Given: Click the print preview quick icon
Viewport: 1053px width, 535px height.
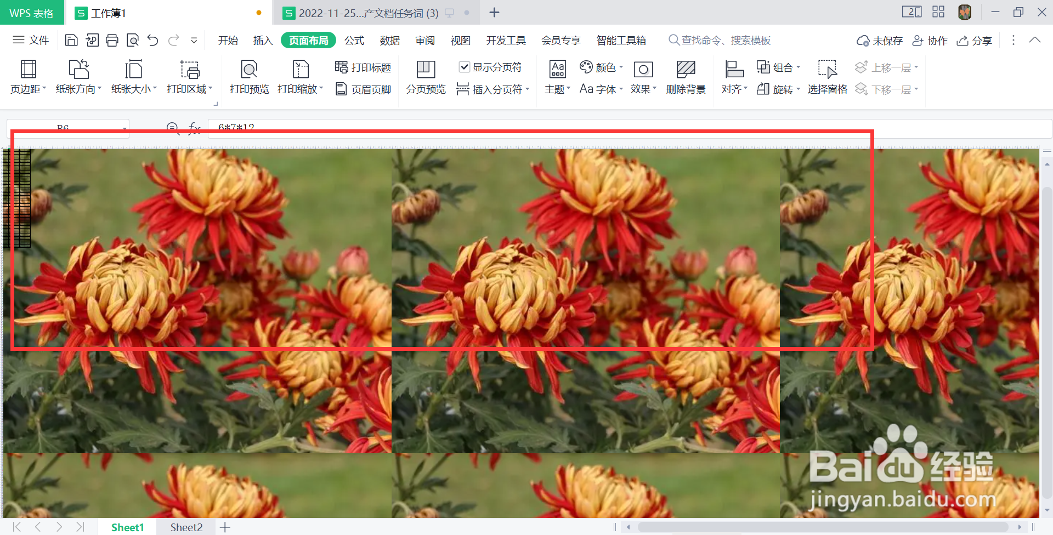Looking at the screenshot, I should pos(132,40).
